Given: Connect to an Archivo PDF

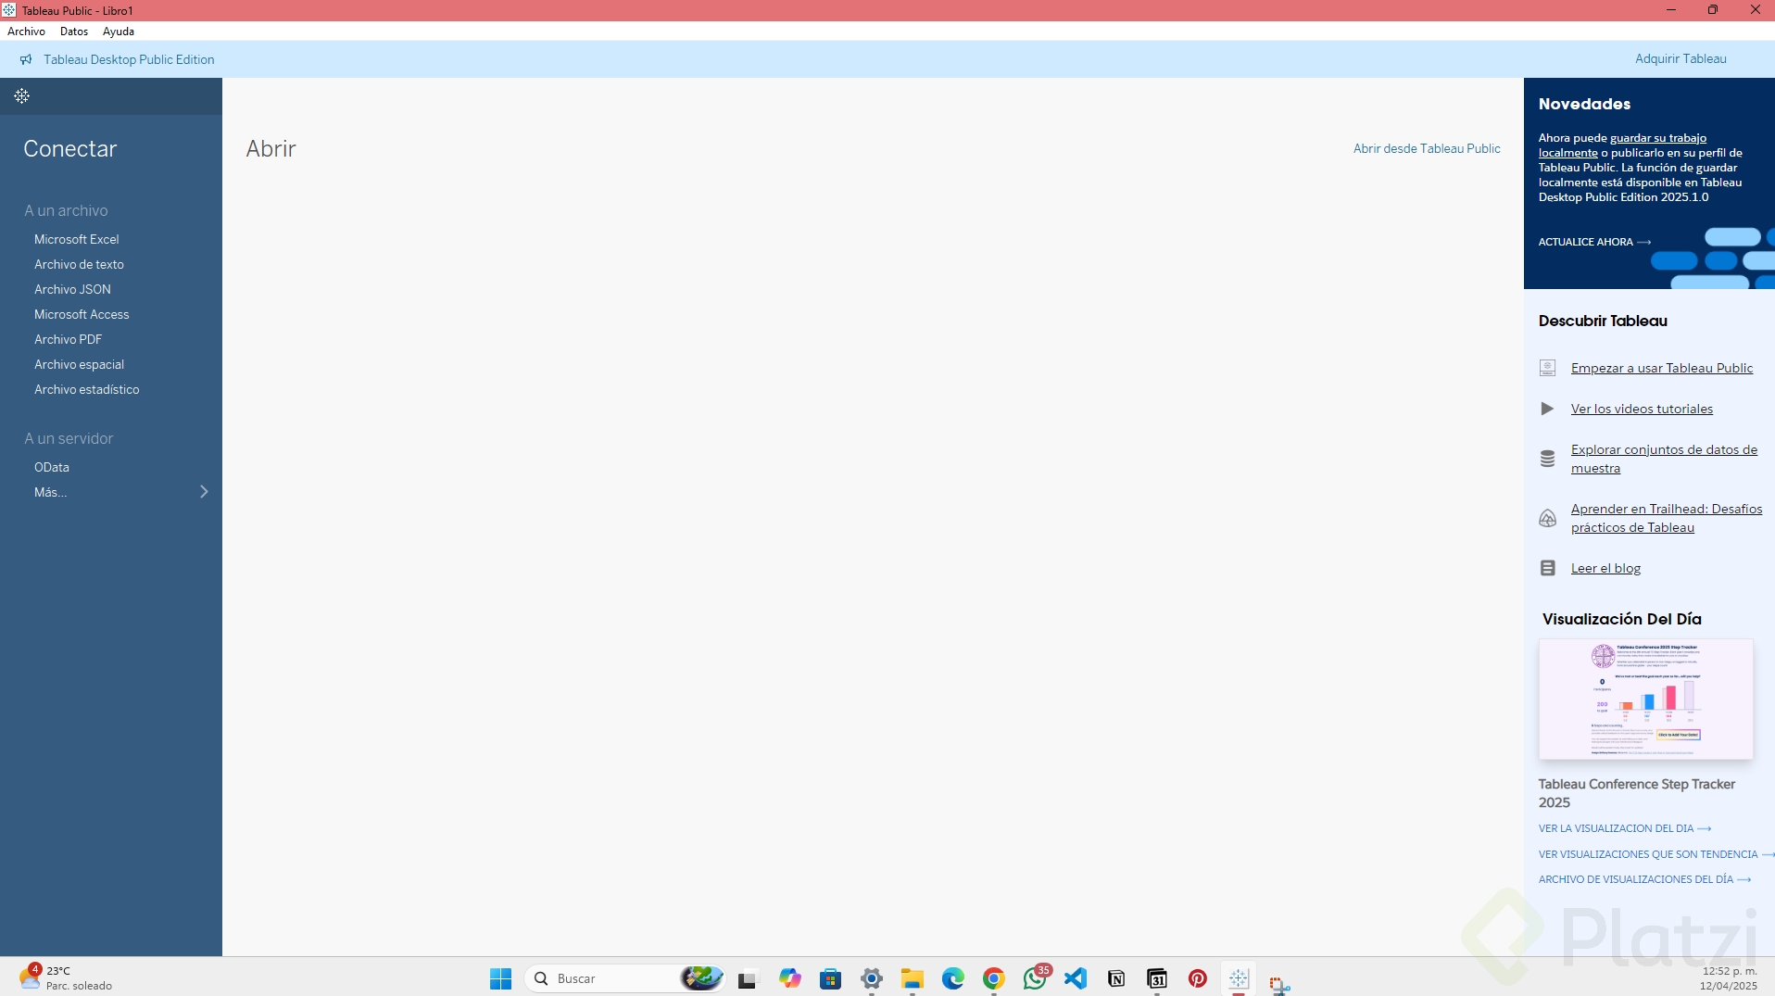Looking at the screenshot, I should click(x=68, y=339).
